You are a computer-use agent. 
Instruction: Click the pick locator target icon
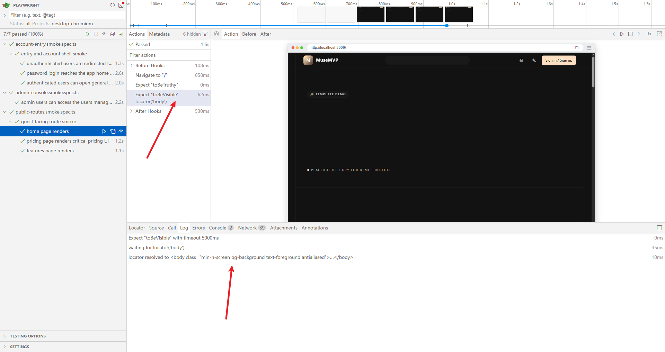click(x=216, y=34)
